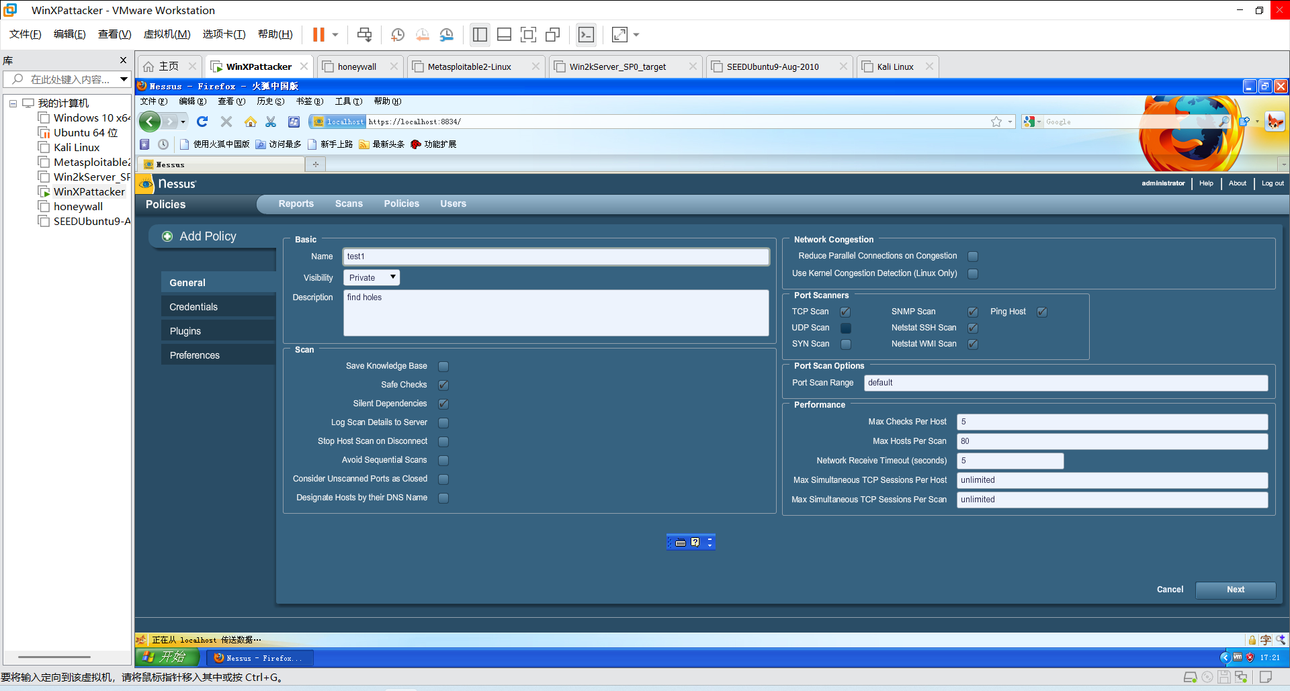
Task: Click the Port Scan Range input field
Action: (1066, 383)
